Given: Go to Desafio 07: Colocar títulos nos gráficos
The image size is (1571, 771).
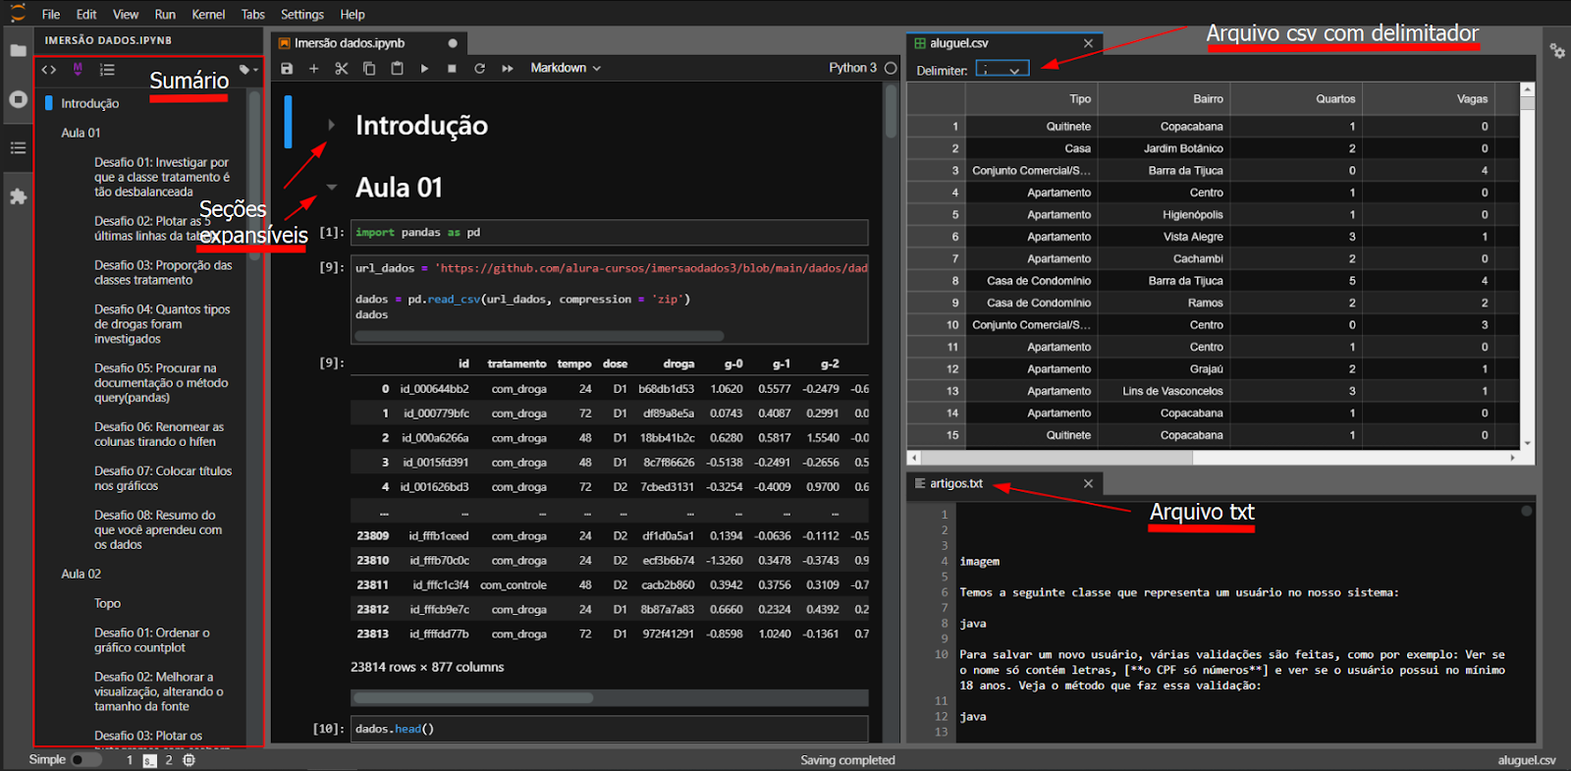Looking at the screenshot, I should [163, 478].
